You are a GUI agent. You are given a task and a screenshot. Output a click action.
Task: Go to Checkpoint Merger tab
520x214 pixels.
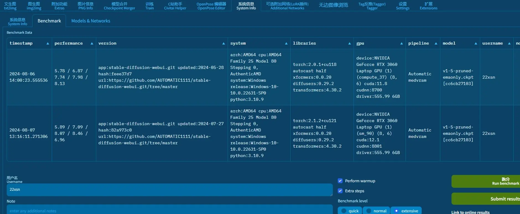pos(119,6)
